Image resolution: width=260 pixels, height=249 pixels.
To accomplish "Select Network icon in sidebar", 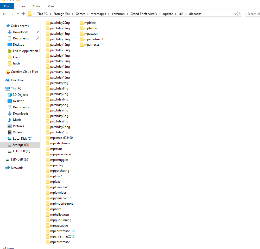I will coord(8,168).
